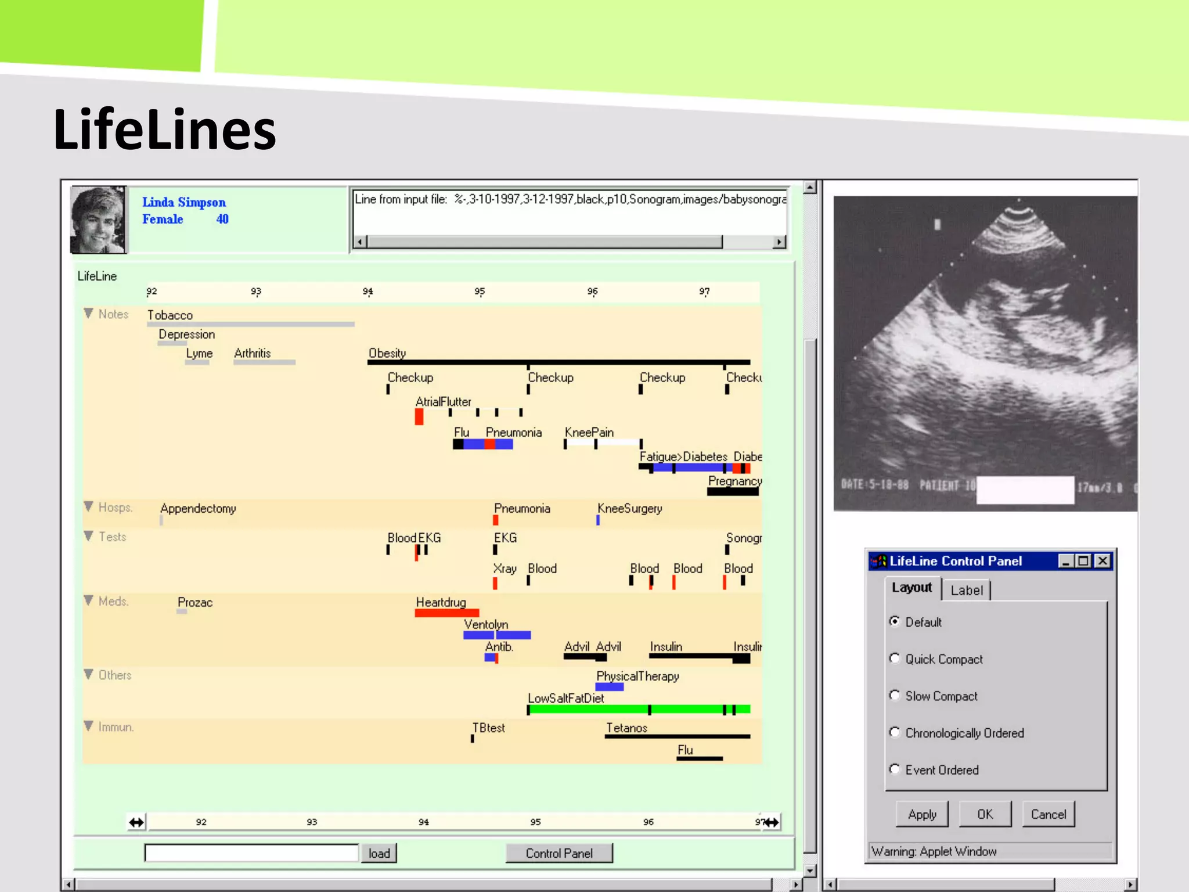
Task: Collapse the Notes facet triangle
Action: [x=88, y=314]
